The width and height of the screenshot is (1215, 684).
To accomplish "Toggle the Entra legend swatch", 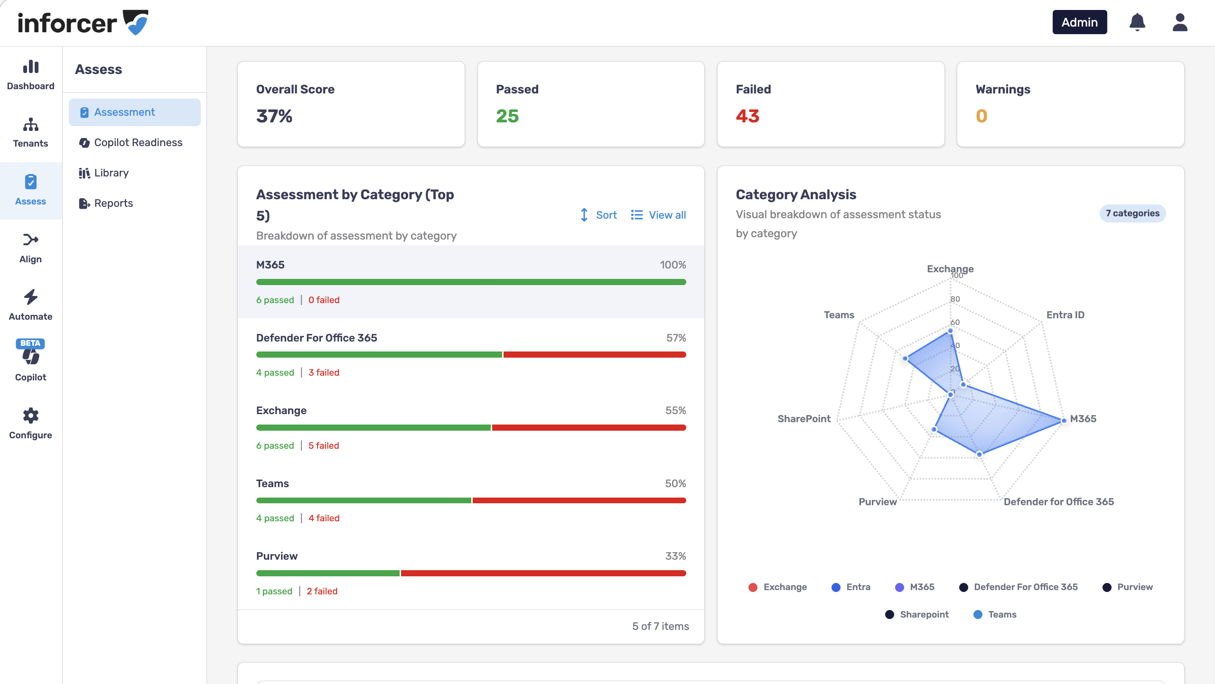I will pyautogui.click(x=836, y=587).
